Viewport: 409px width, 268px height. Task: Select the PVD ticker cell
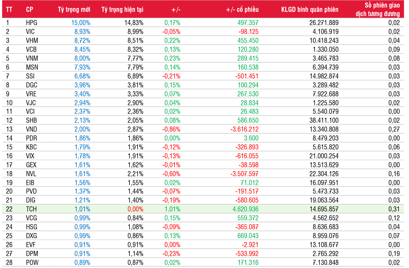coord(31,191)
